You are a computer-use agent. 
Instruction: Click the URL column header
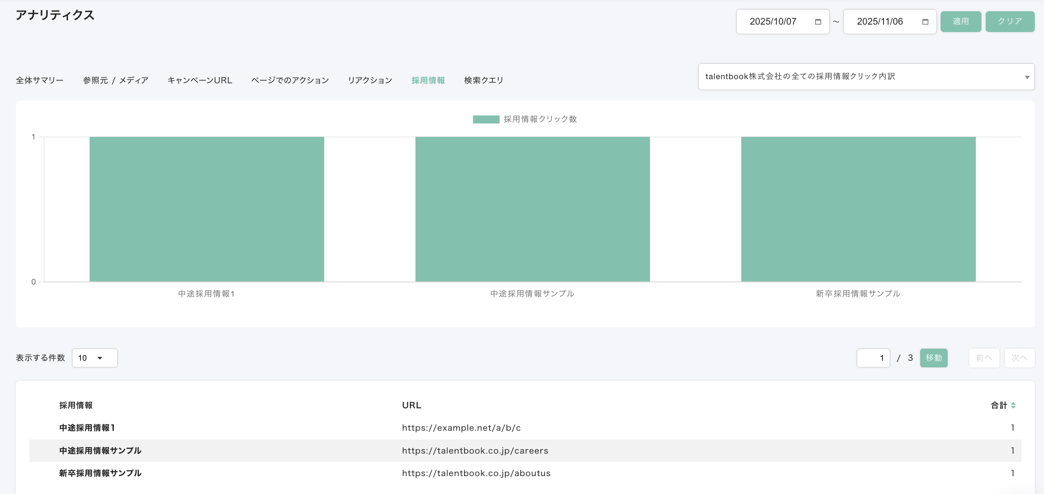pos(412,405)
